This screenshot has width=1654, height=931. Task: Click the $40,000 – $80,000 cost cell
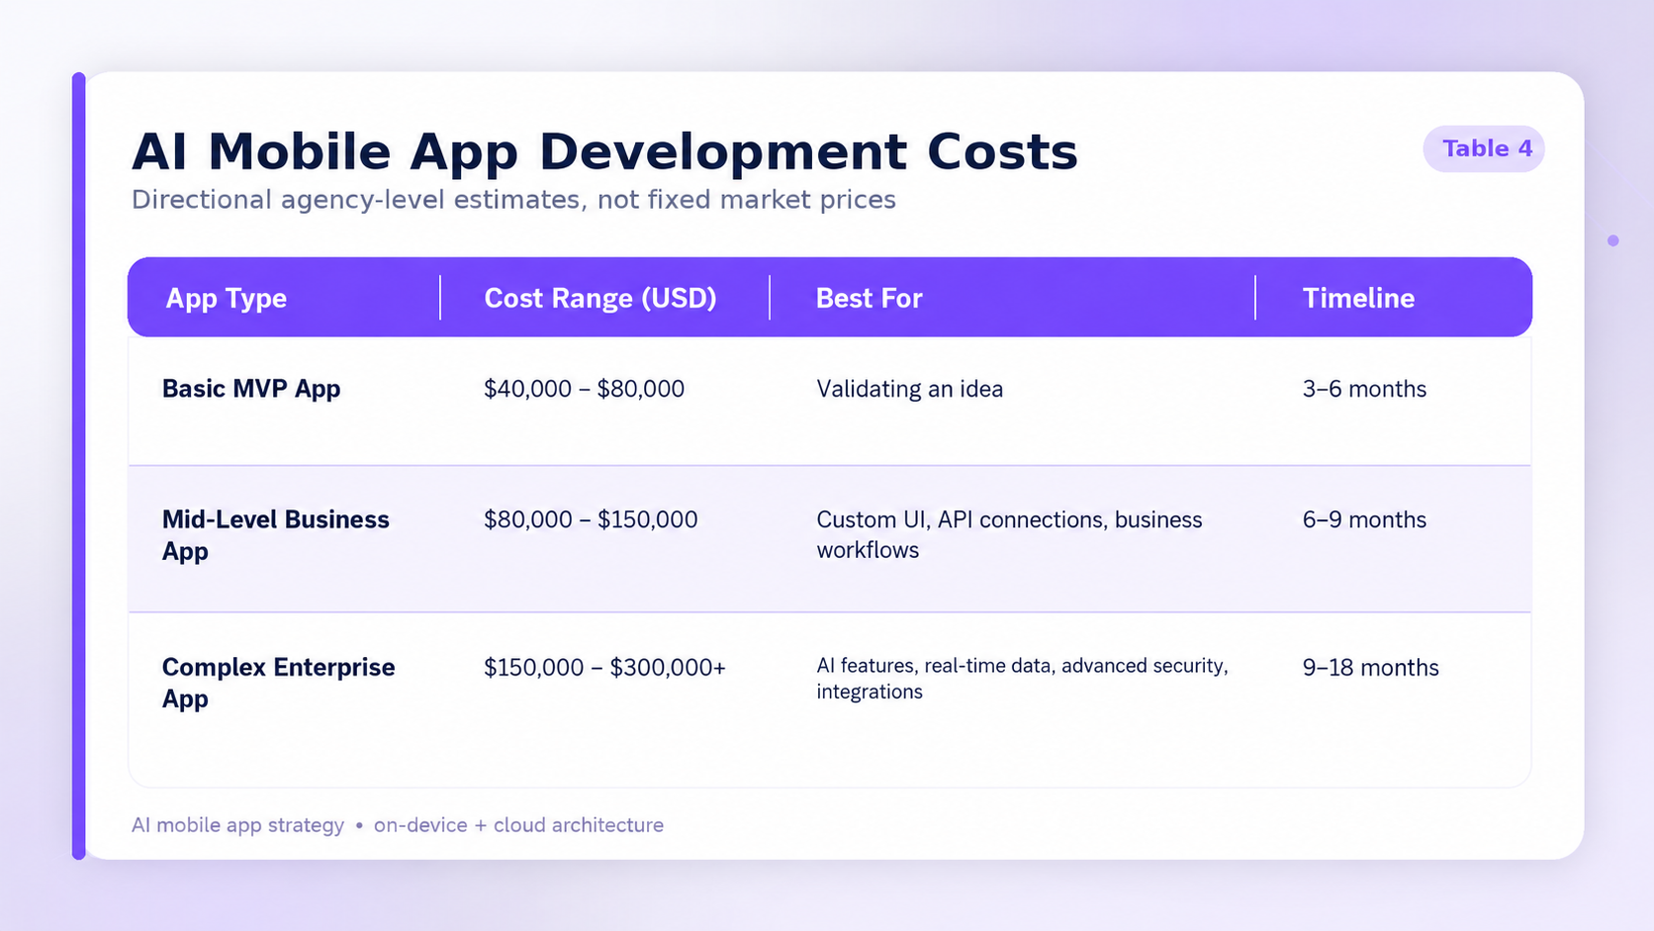pyautogui.click(x=584, y=389)
